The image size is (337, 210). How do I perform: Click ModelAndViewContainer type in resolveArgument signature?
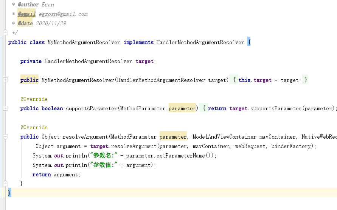point(224,137)
